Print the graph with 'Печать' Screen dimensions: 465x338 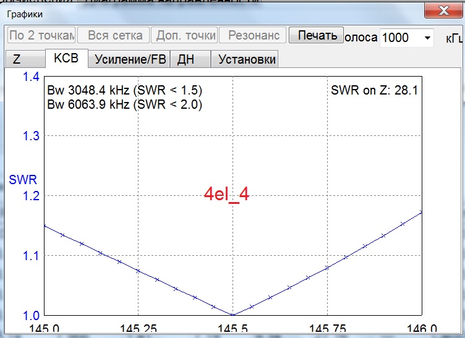pos(317,35)
